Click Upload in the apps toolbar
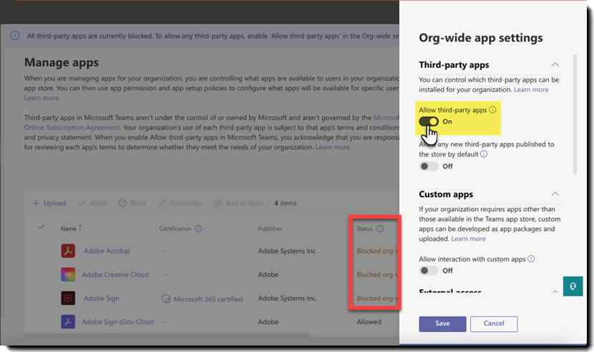Image resolution: width=594 pixels, height=352 pixels. click(49, 203)
